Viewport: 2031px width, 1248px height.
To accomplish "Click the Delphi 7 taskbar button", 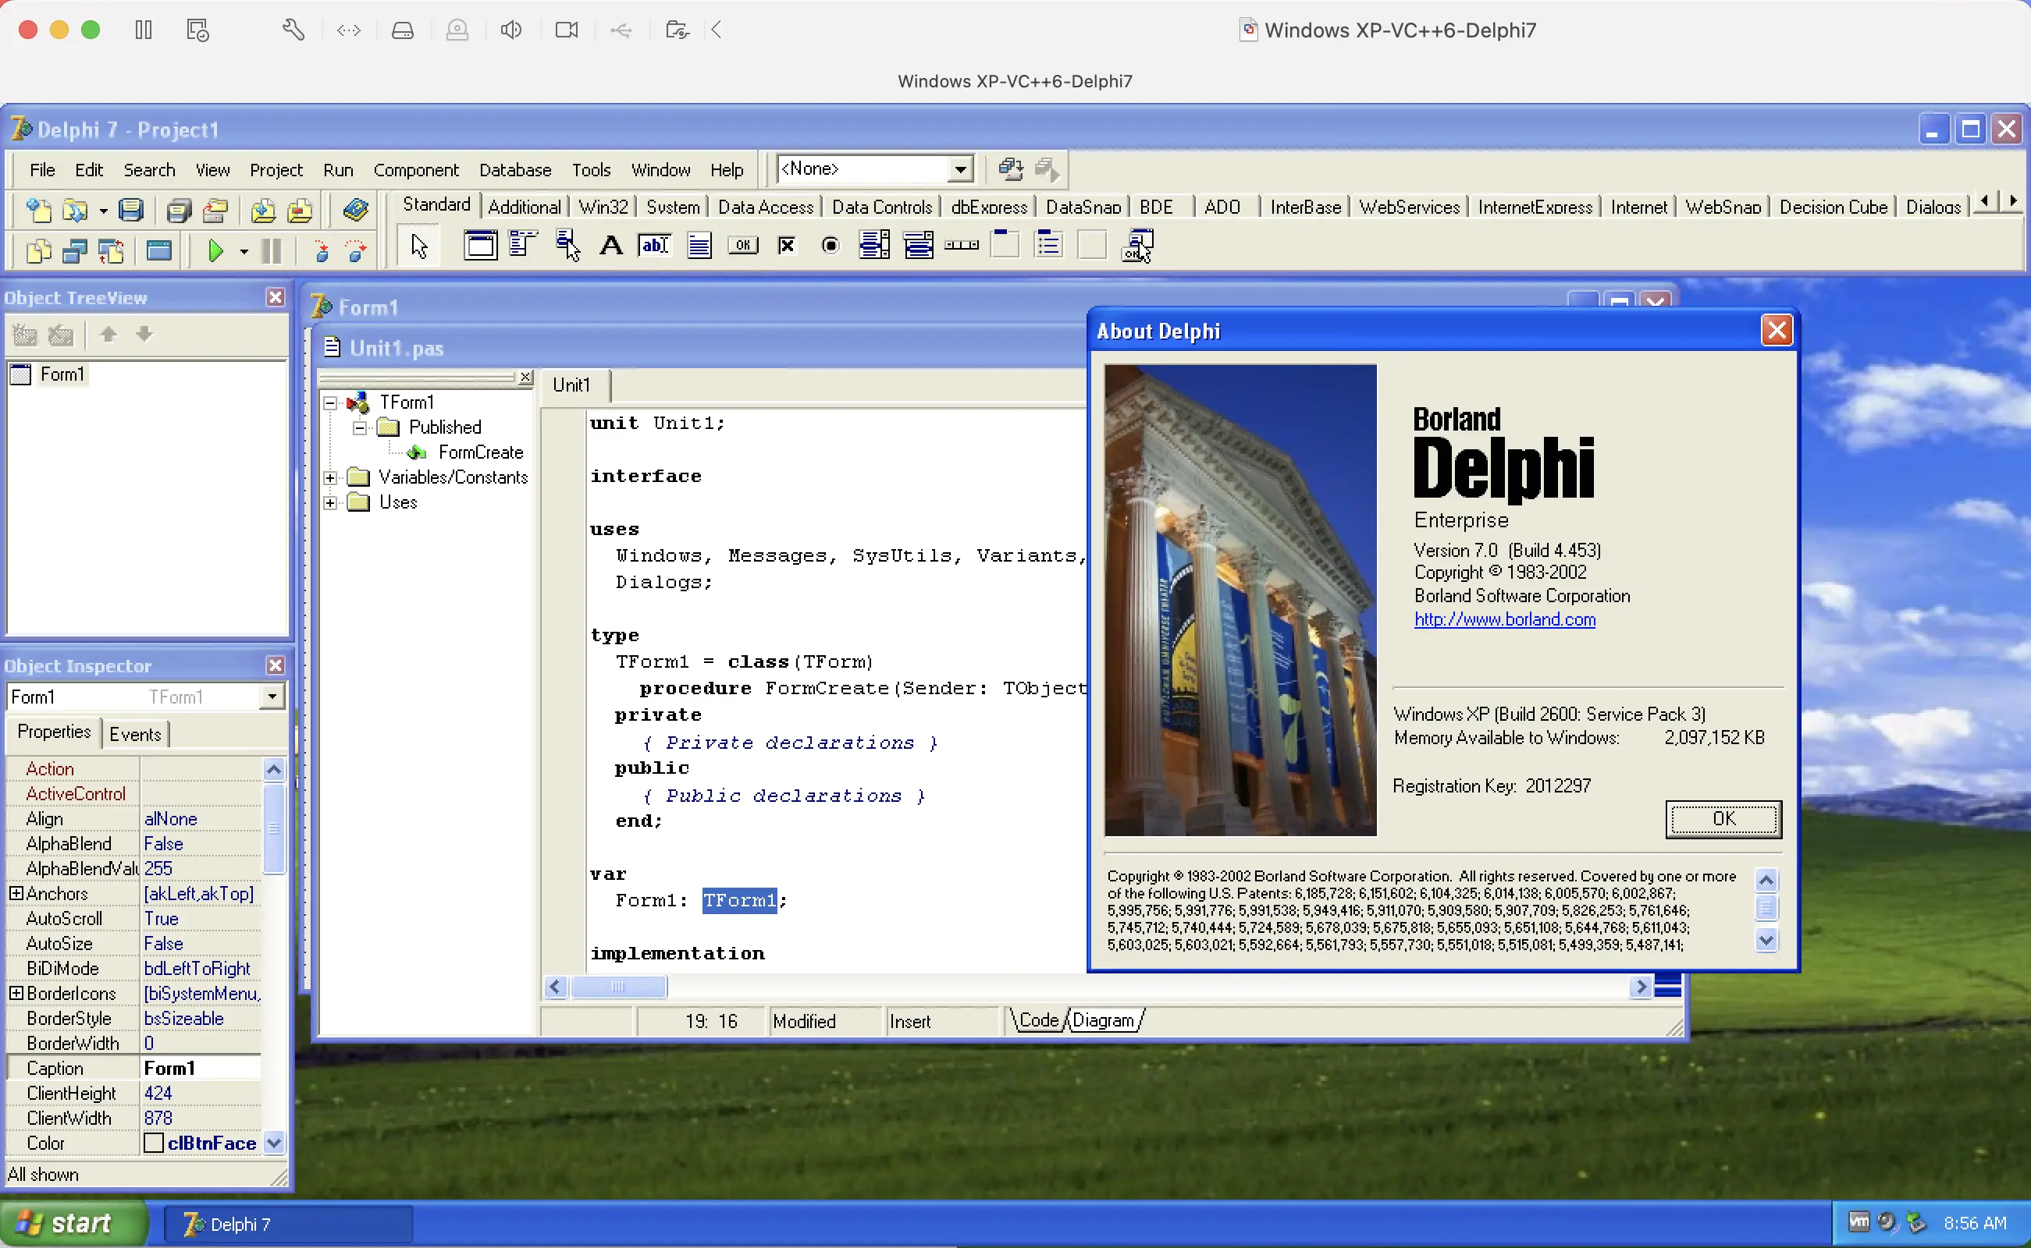I will click(x=288, y=1224).
